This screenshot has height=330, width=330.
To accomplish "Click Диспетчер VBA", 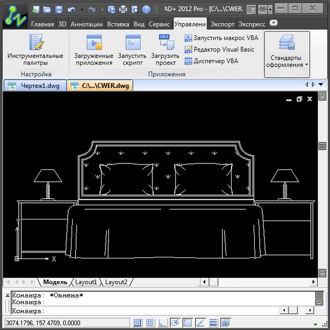I will tap(215, 61).
